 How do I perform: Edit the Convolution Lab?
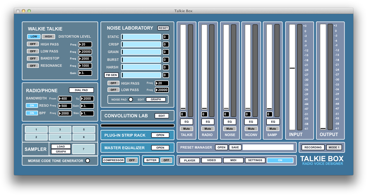click(162, 116)
